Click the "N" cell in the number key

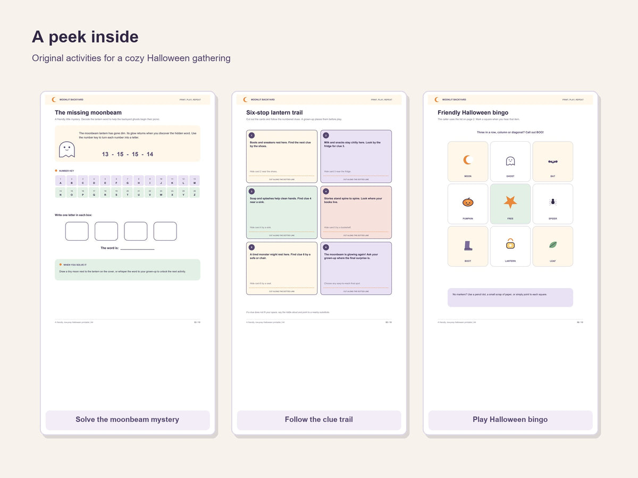61,193
